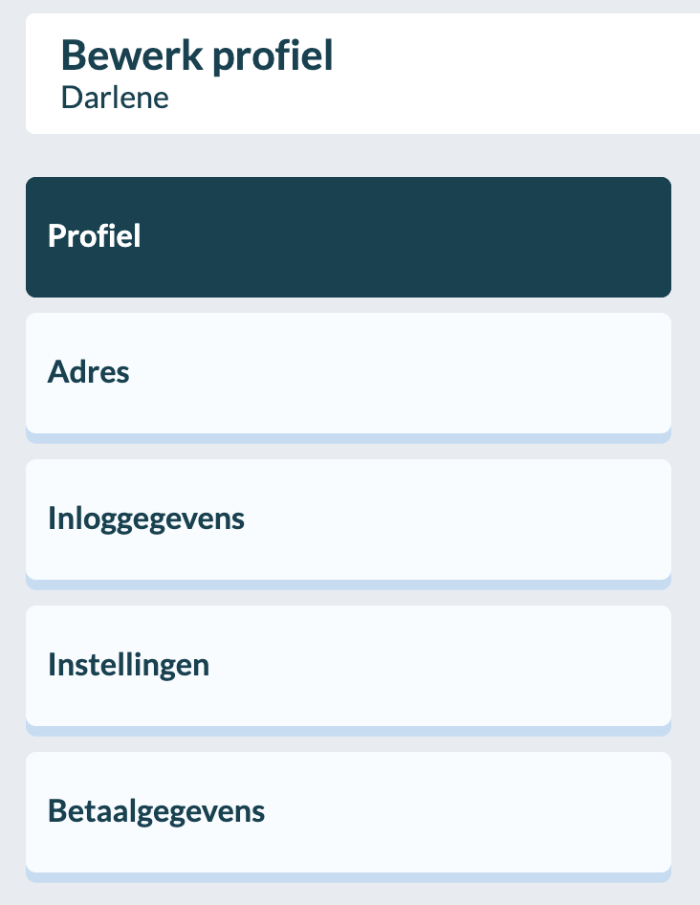Tap the "Betaalgegevens" text label

pyautogui.click(x=157, y=811)
